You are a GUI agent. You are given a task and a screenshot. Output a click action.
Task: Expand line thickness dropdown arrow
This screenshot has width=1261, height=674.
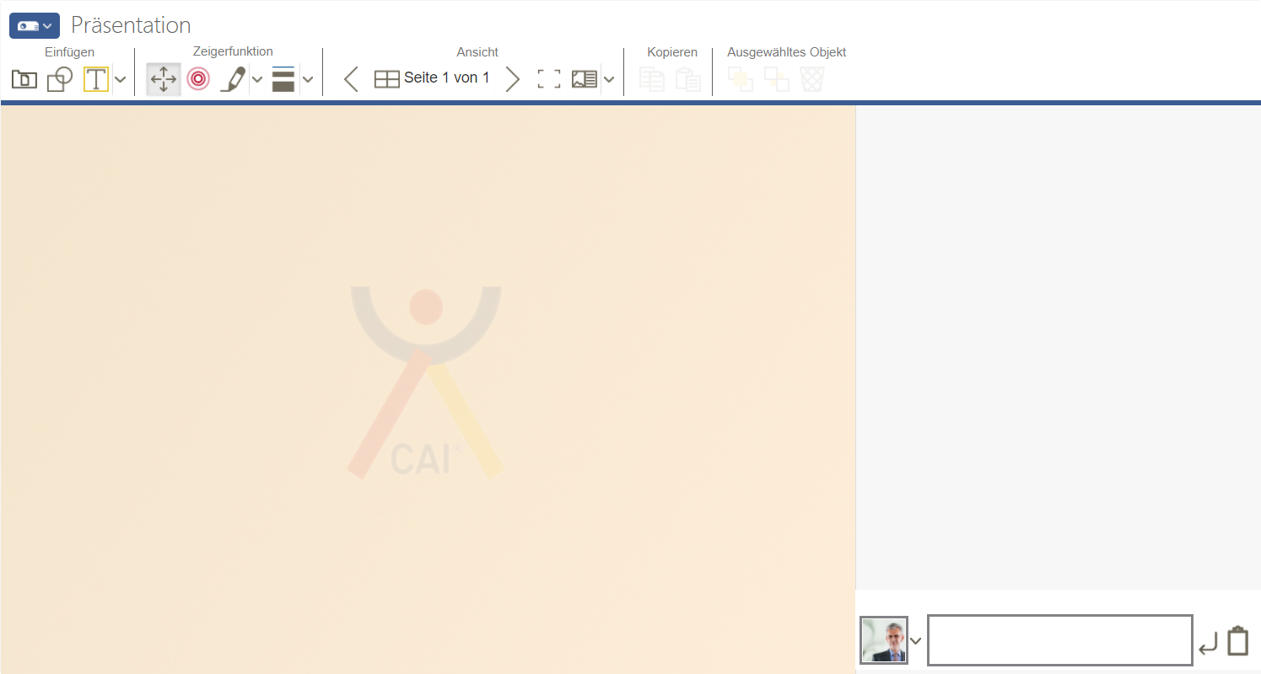pyautogui.click(x=308, y=79)
